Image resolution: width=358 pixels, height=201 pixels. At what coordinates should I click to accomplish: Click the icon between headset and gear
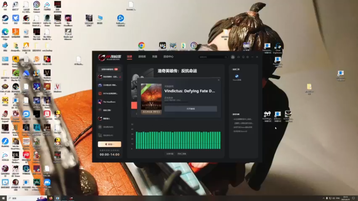click(x=243, y=57)
